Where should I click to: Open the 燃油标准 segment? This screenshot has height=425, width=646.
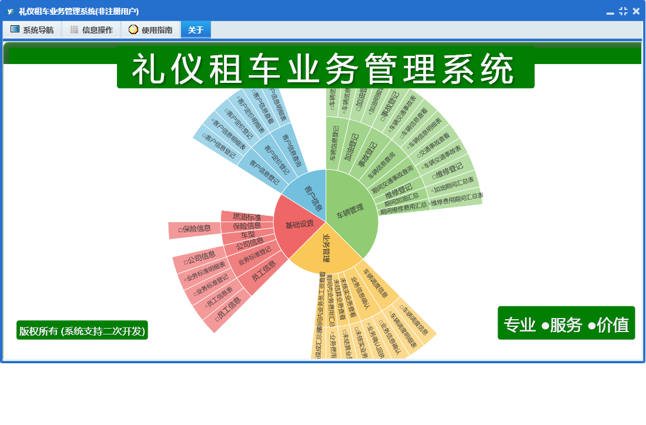[x=247, y=216]
